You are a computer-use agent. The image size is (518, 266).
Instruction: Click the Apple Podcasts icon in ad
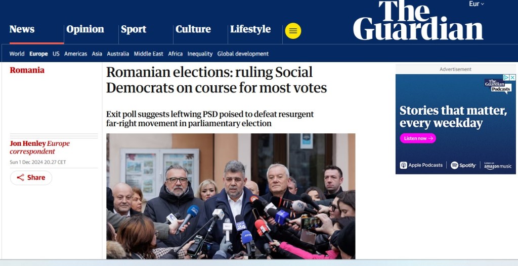coord(404,165)
